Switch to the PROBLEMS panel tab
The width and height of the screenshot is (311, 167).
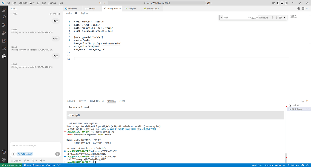[x=71, y=101]
